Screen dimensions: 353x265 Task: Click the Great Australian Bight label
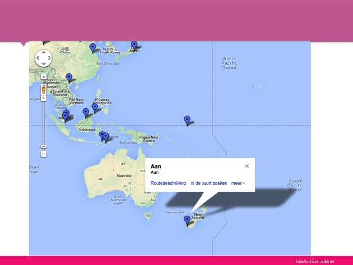(x=118, y=200)
